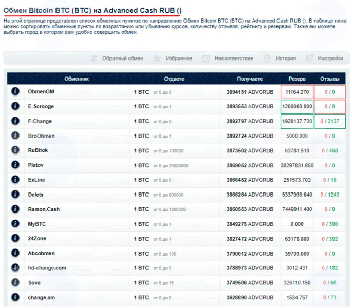The width and height of the screenshot is (352, 308).
Task: Follow the hd-change.com link
Action: [x=47, y=268]
